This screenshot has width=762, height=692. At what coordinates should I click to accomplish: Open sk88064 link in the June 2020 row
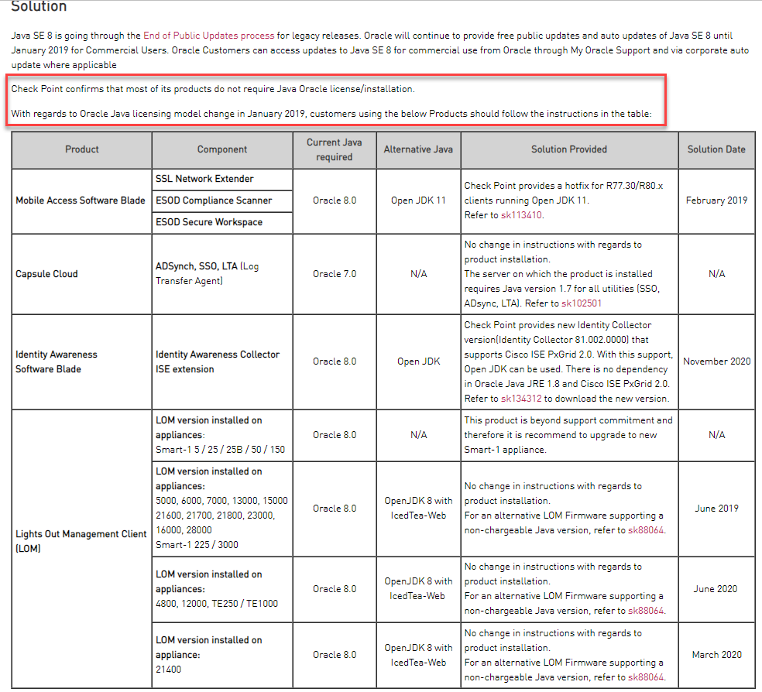pos(646,611)
